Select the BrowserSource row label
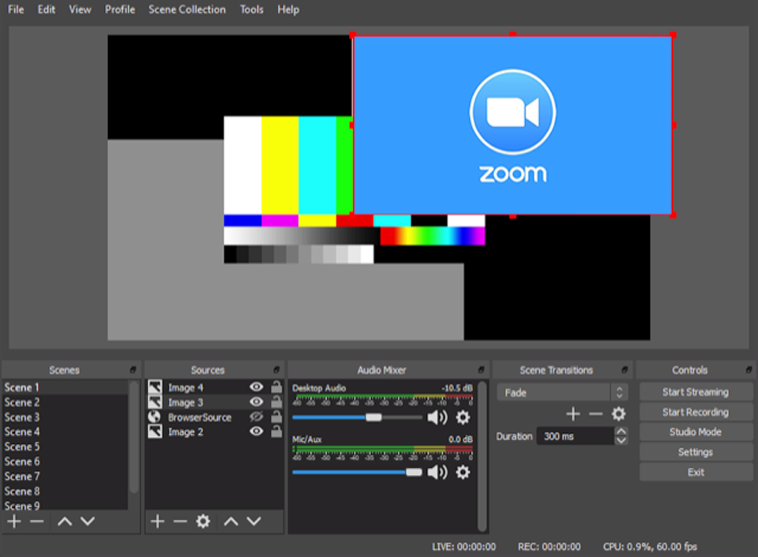 point(200,417)
